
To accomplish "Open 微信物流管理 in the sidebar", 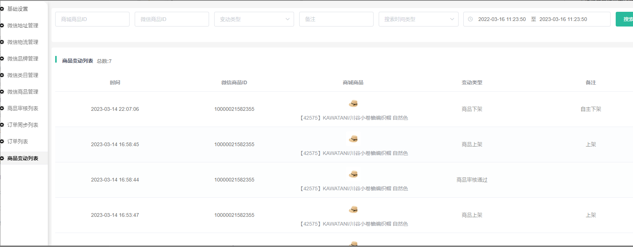I will [x=23, y=42].
